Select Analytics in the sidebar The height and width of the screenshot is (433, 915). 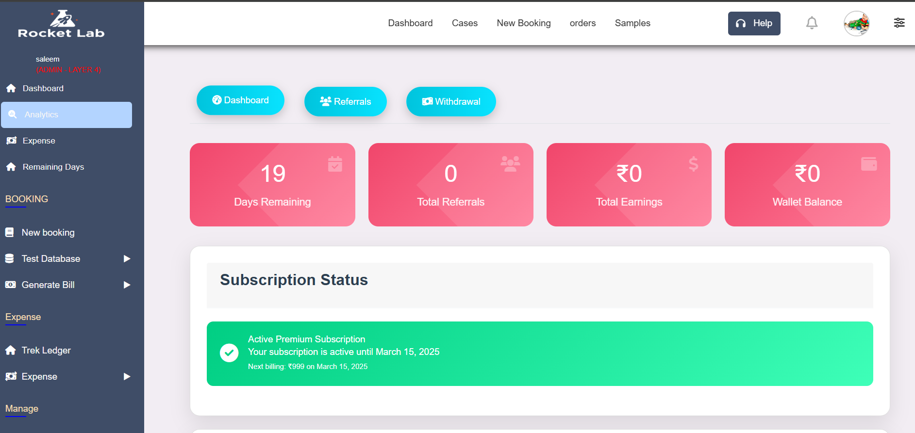(x=67, y=115)
